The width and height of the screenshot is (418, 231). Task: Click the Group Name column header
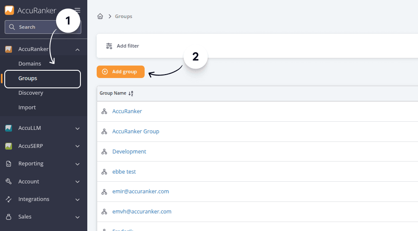[x=113, y=93]
